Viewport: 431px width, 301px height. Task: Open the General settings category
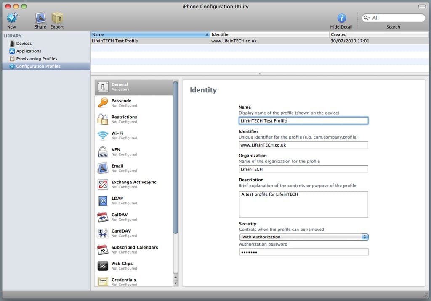pos(134,87)
